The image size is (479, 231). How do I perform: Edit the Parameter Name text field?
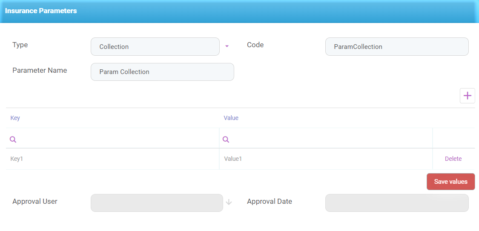[x=162, y=72]
